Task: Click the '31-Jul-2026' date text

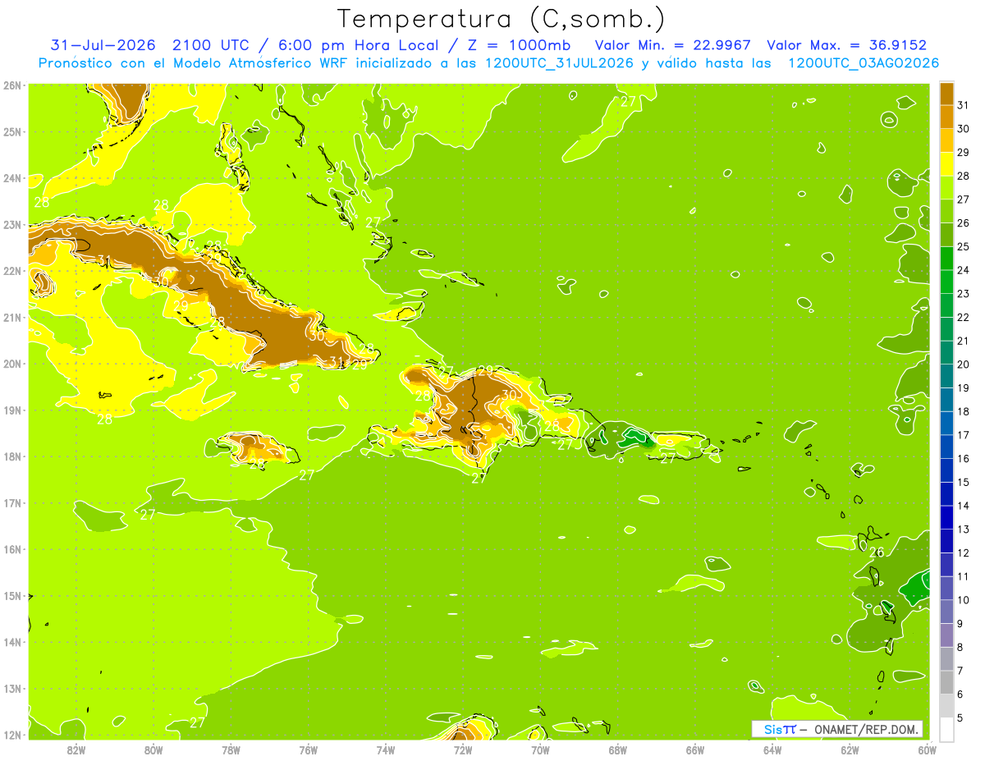Action: [103, 44]
